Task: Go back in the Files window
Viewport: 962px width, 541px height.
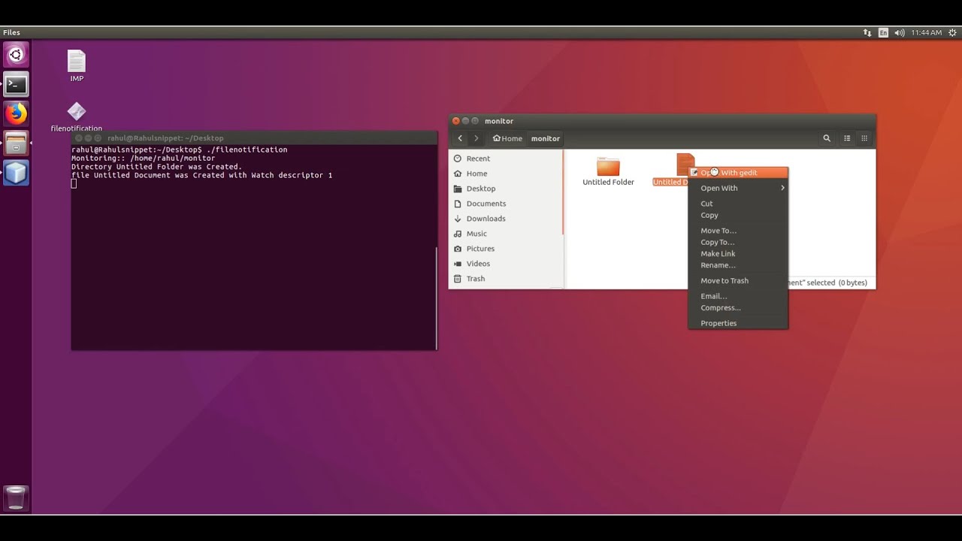Action: pyautogui.click(x=460, y=138)
